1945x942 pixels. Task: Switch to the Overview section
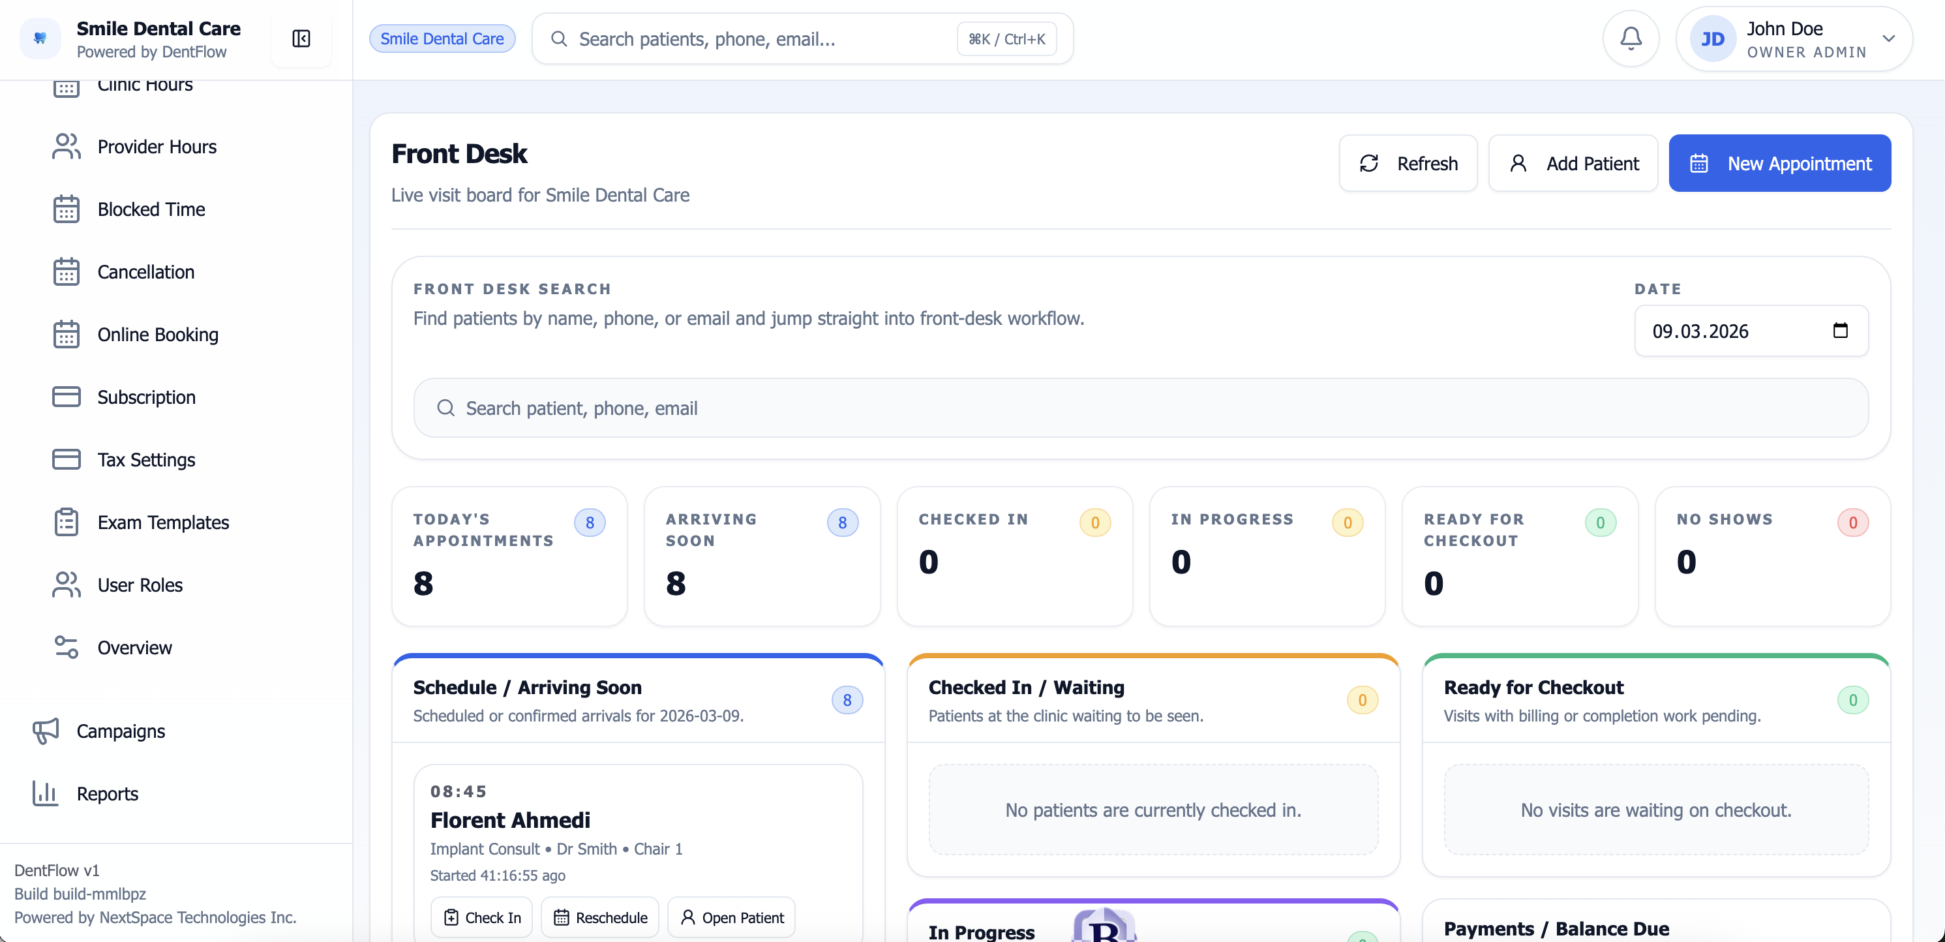click(x=134, y=647)
